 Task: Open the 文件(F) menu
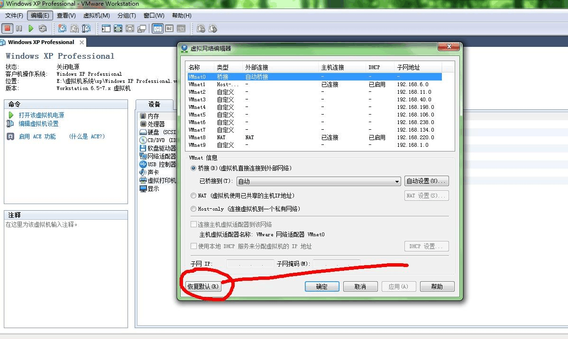(14, 16)
